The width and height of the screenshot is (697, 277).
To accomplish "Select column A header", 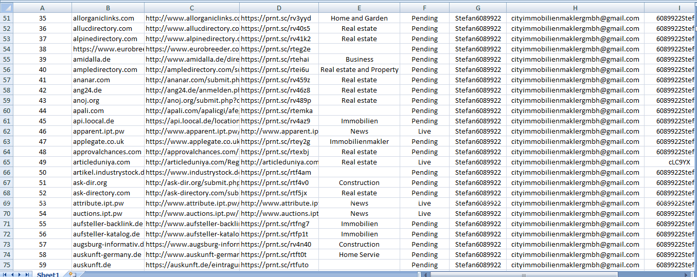I will pos(42,8).
